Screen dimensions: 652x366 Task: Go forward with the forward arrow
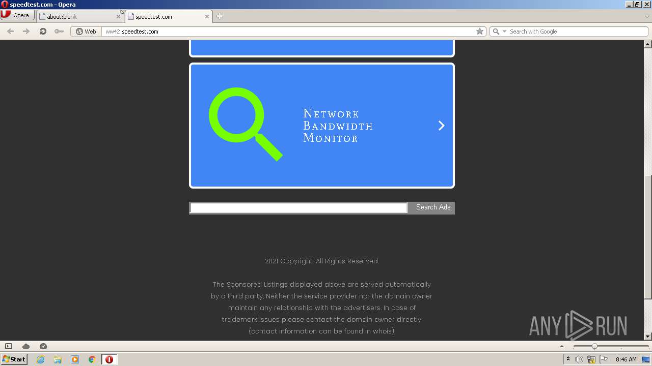(26, 31)
